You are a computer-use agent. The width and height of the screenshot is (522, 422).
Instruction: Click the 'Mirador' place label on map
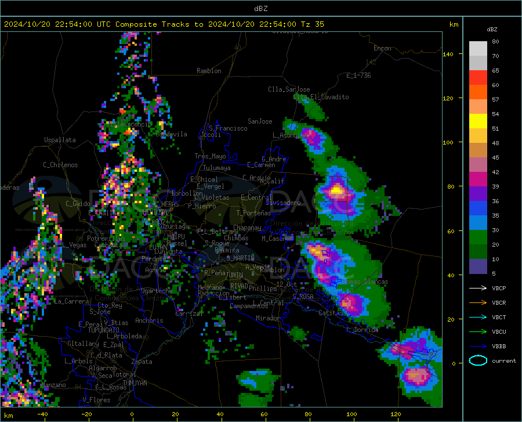point(267,318)
